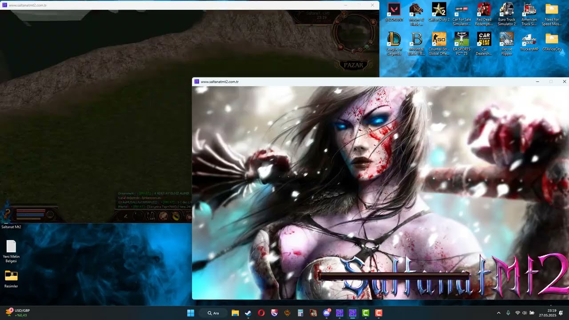Viewport: 569px width, 320px height.
Task: Select the American Truck Simulator shortcut
Action: pyautogui.click(x=529, y=14)
